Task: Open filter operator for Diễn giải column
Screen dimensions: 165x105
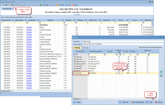Action: coord(40,22)
